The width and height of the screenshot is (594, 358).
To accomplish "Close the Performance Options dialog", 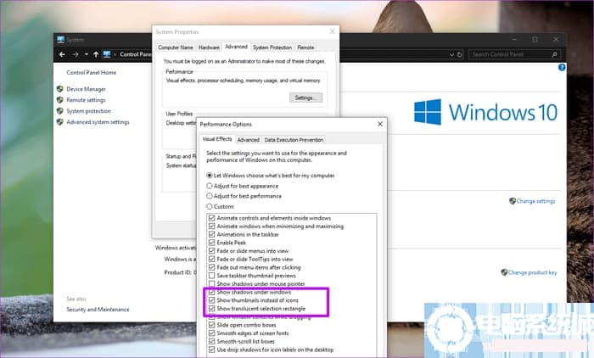I will (x=380, y=124).
